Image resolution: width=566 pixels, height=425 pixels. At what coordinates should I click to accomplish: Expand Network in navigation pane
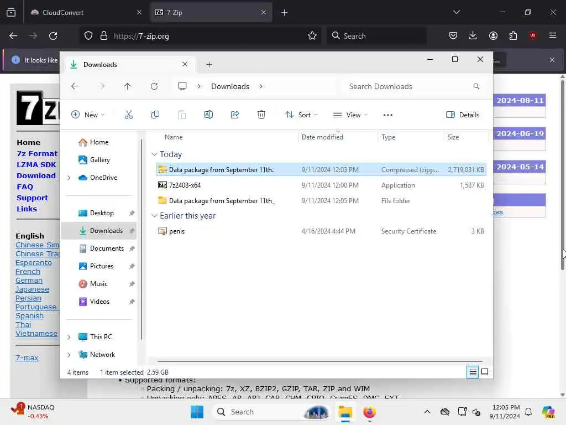coord(69,355)
